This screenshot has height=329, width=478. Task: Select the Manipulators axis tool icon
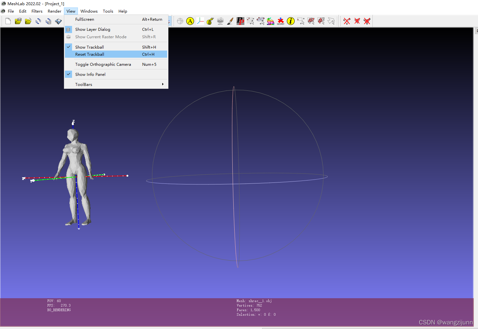(200, 21)
